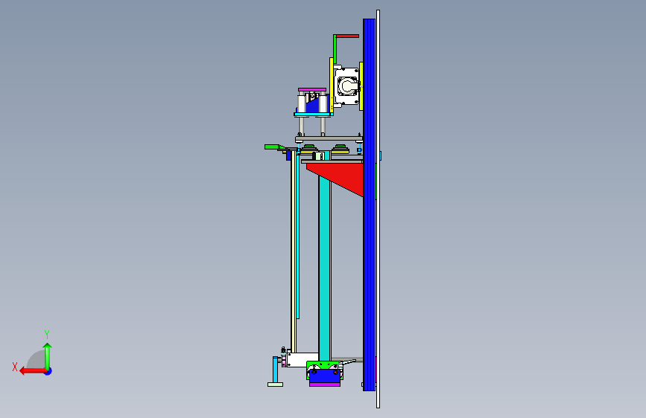Click the blue Z axis ball at the triad origin
Screen dimensions: 646x418
(48, 371)
